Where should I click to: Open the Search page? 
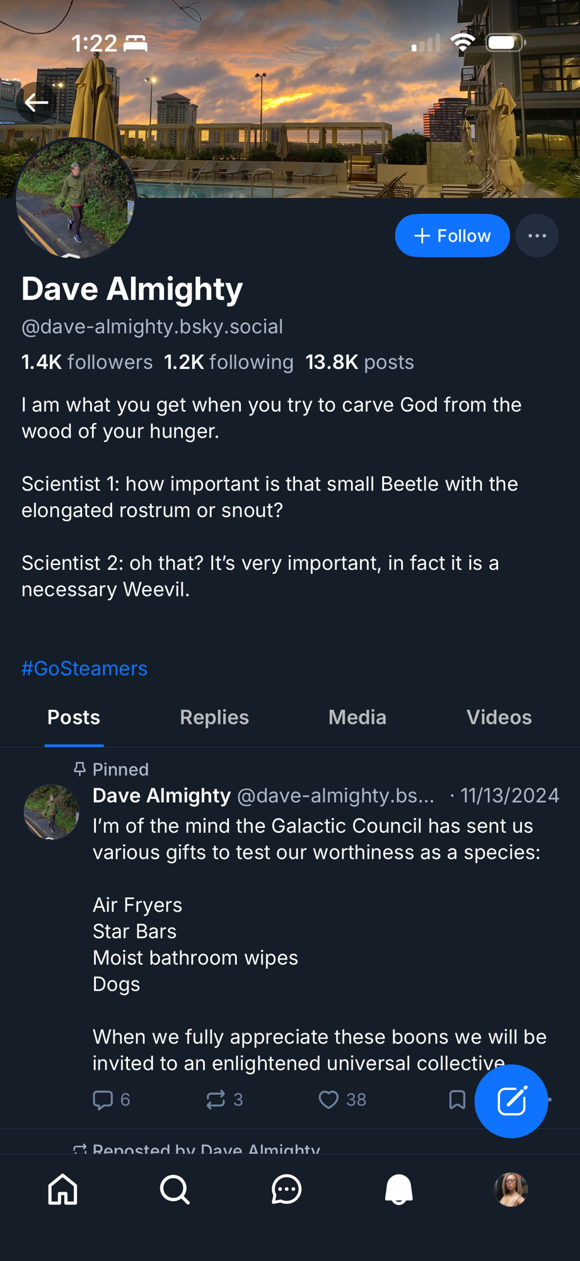pyautogui.click(x=175, y=1190)
